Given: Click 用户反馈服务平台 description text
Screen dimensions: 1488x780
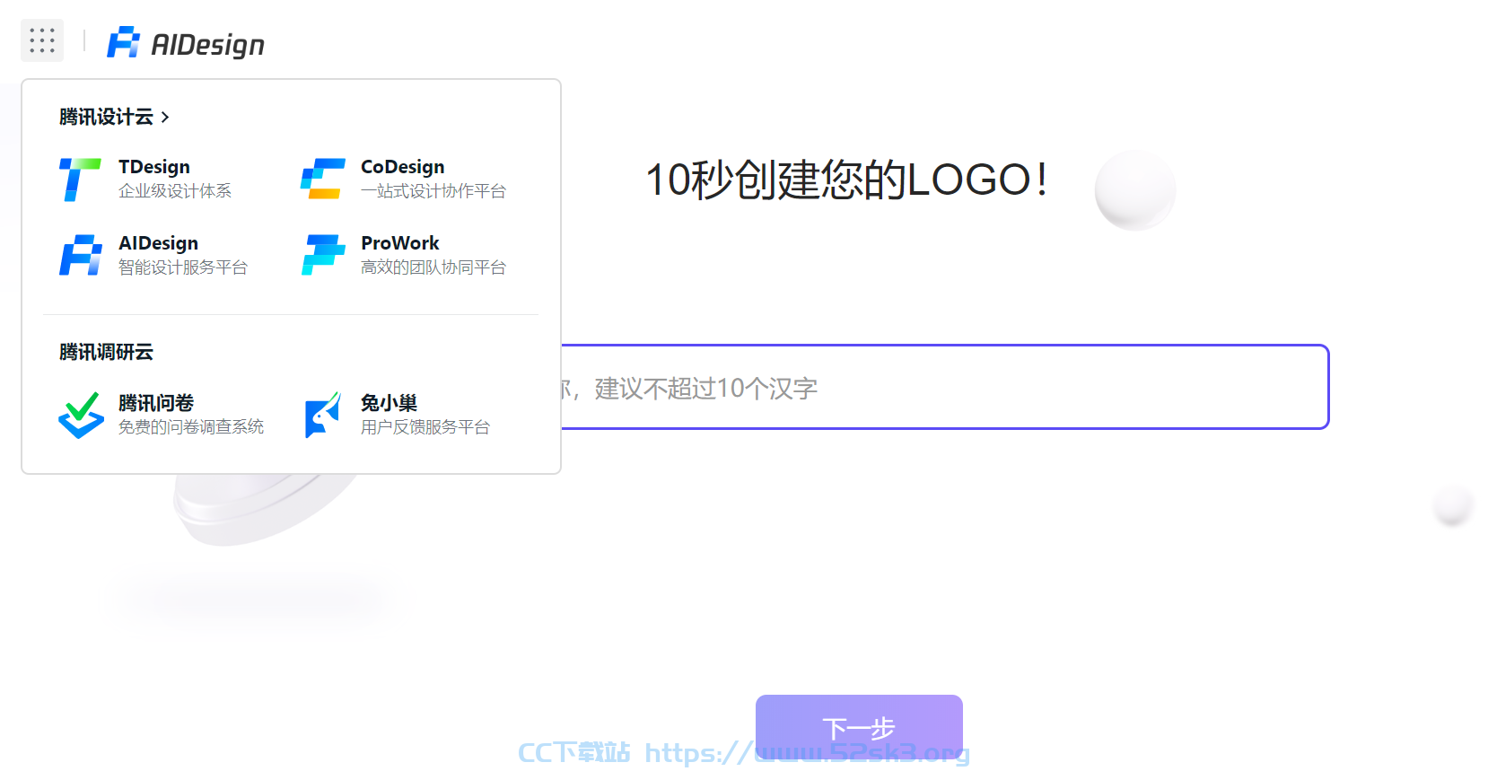Looking at the screenshot, I should (x=425, y=427).
